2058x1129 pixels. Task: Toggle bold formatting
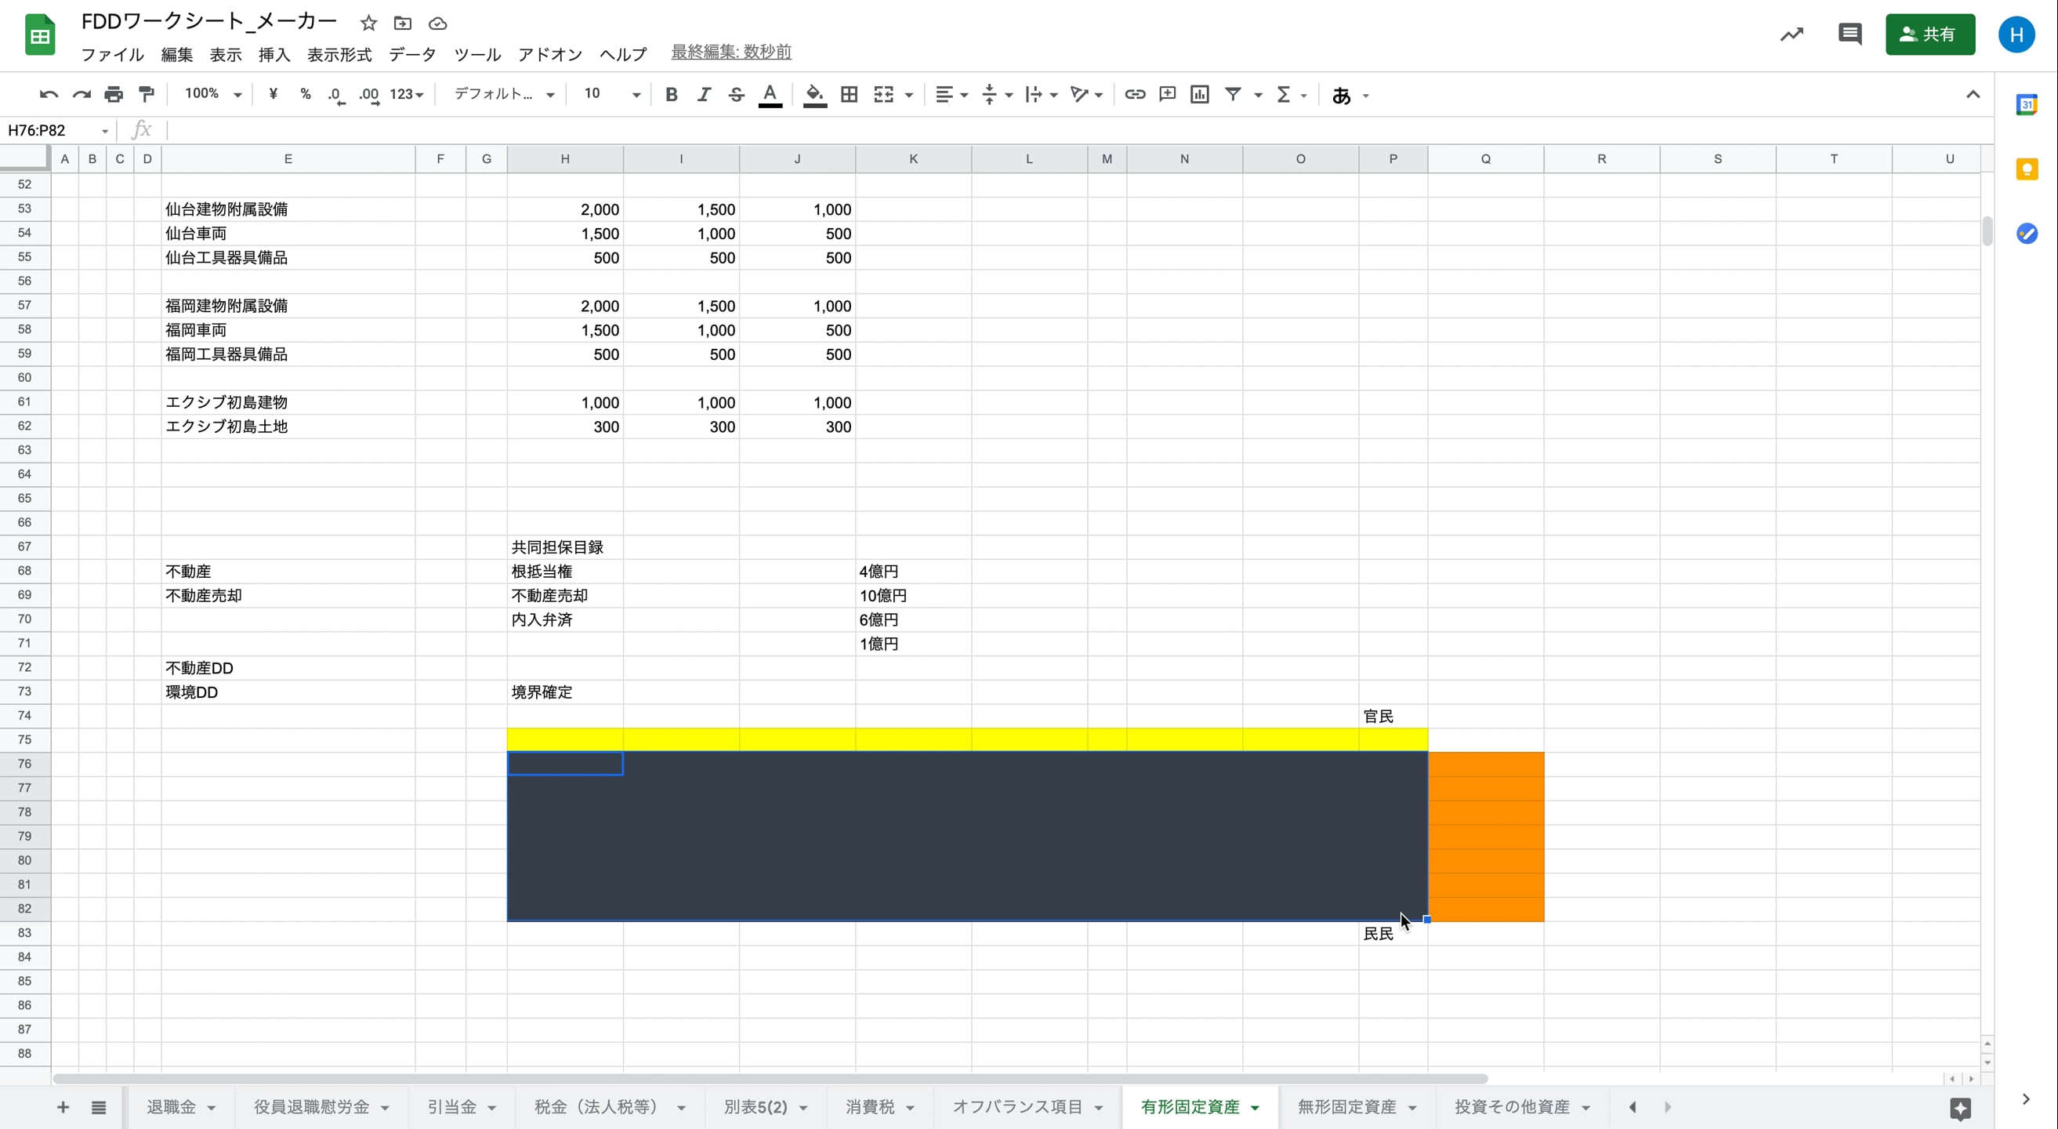coord(671,94)
